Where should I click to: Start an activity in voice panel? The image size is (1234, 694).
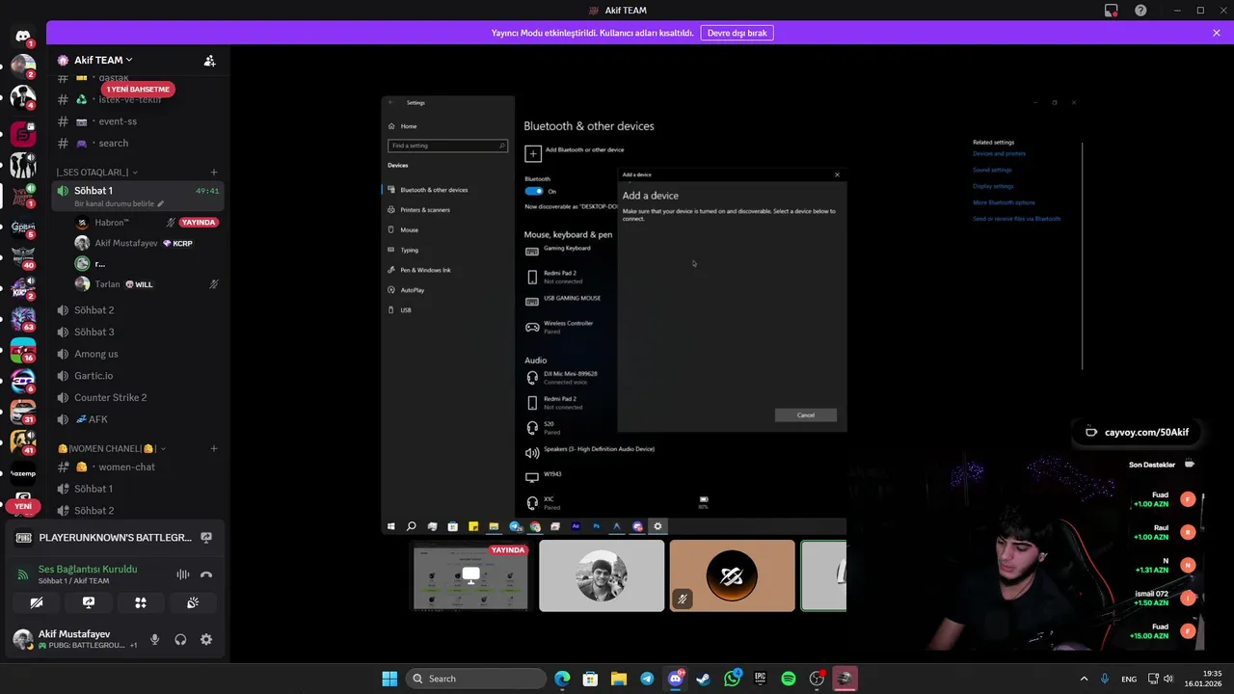pyautogui.click(x=141, y=602)
